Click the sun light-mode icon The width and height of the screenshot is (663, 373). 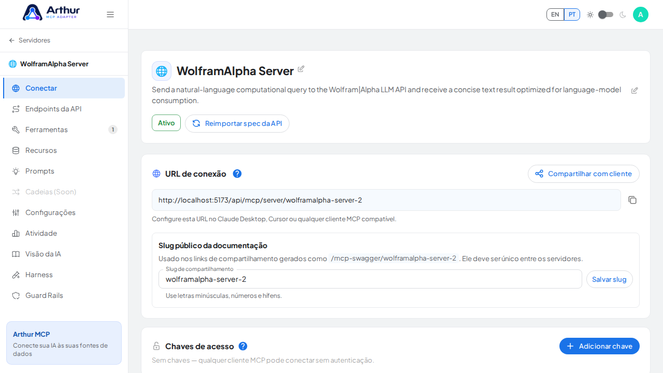point(590,15)
